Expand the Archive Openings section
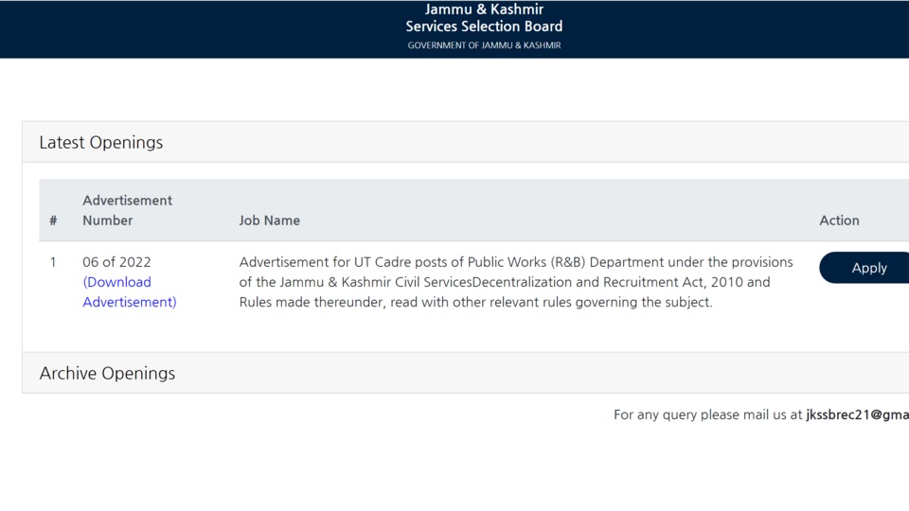The height and width of the screenshot is (511, 909). (x=466, y=373)
